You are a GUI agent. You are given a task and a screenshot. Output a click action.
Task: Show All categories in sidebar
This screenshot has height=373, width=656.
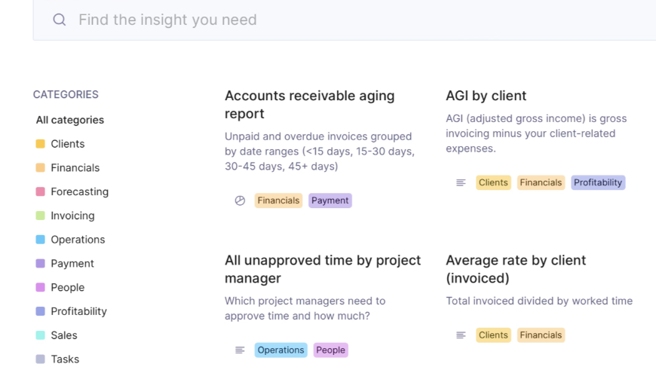[x=70, y=120]
